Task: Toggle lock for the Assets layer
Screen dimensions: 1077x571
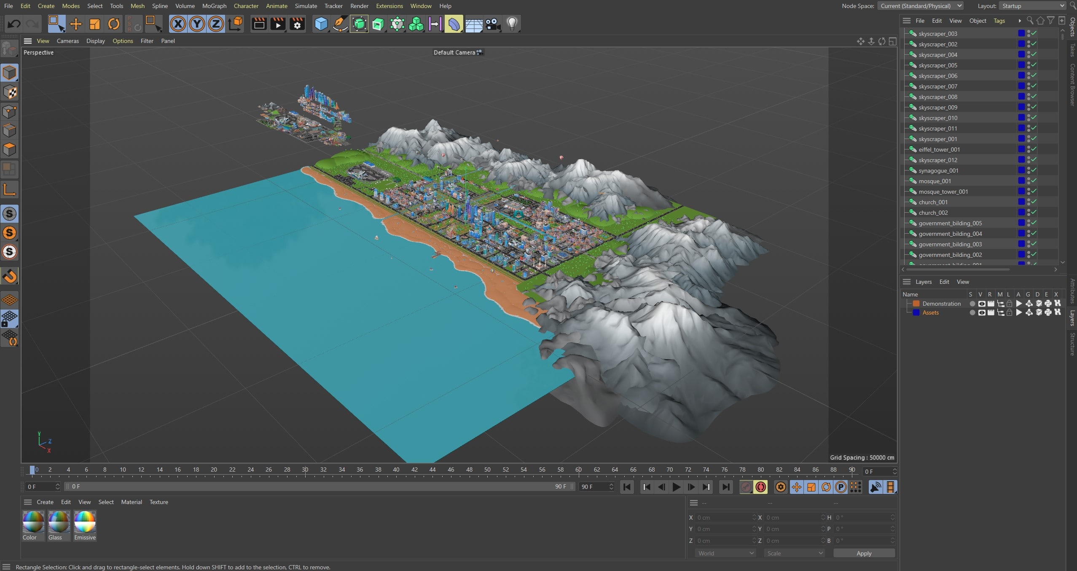Action: pos(1009,312)
